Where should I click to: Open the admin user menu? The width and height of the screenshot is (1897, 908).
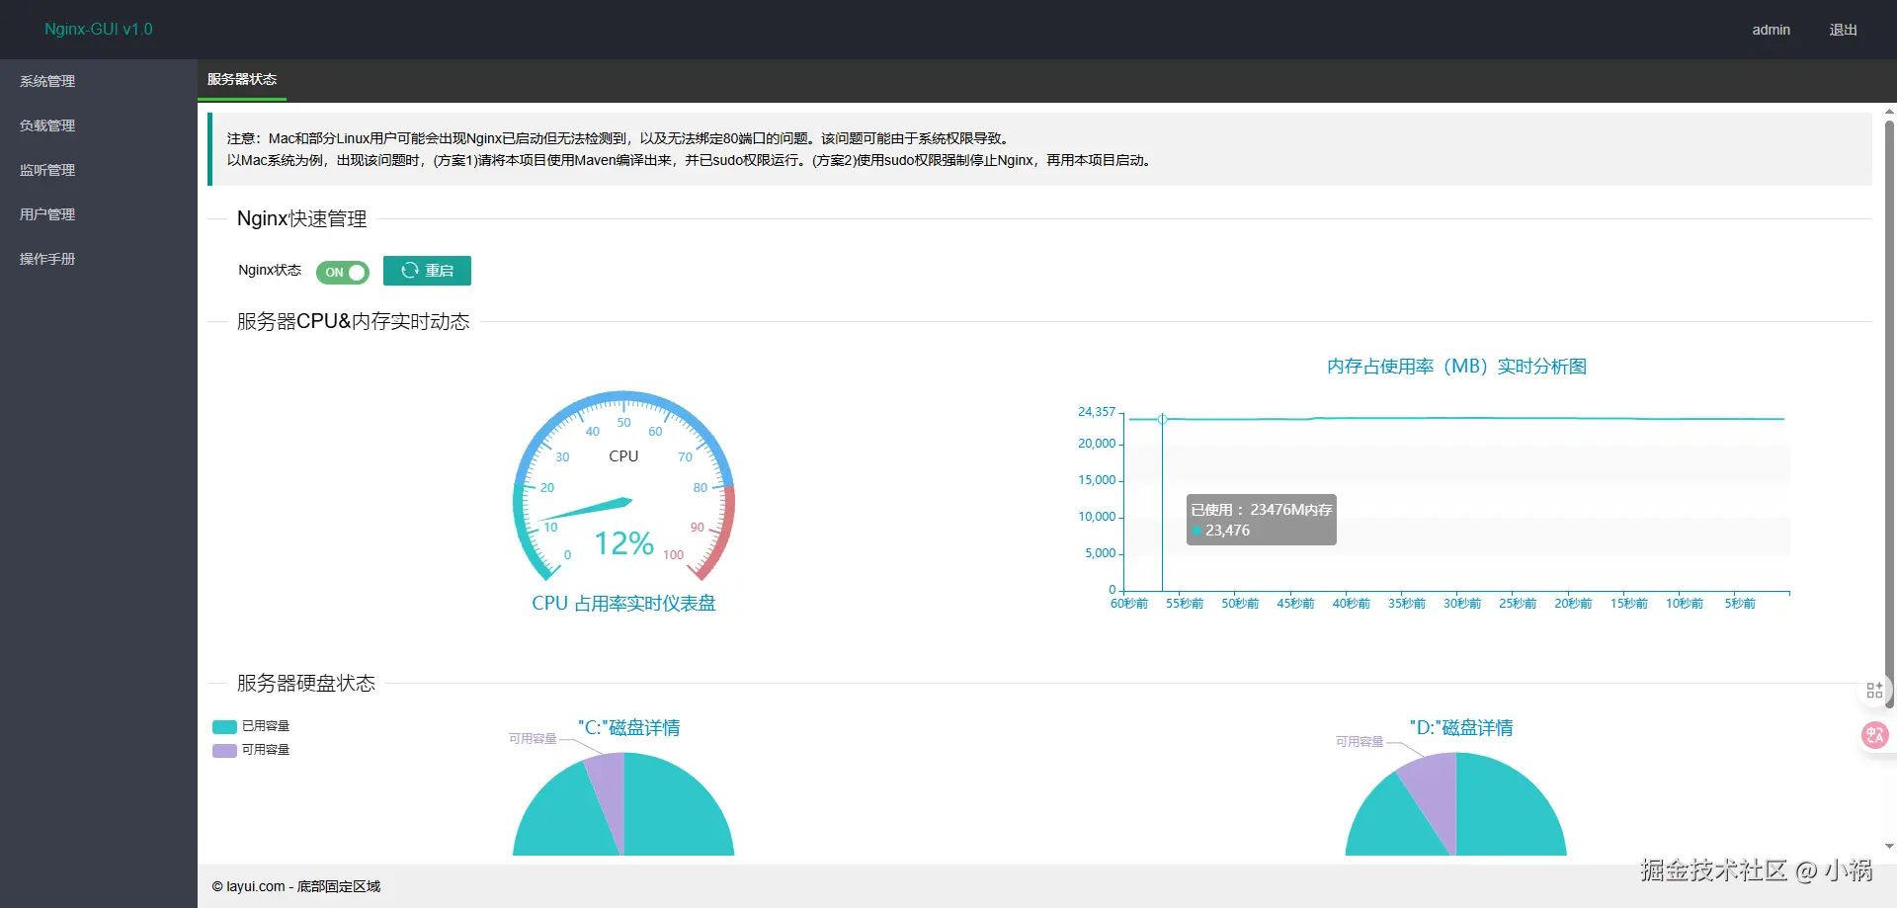pyautogui.click(x=1771, y=30)
